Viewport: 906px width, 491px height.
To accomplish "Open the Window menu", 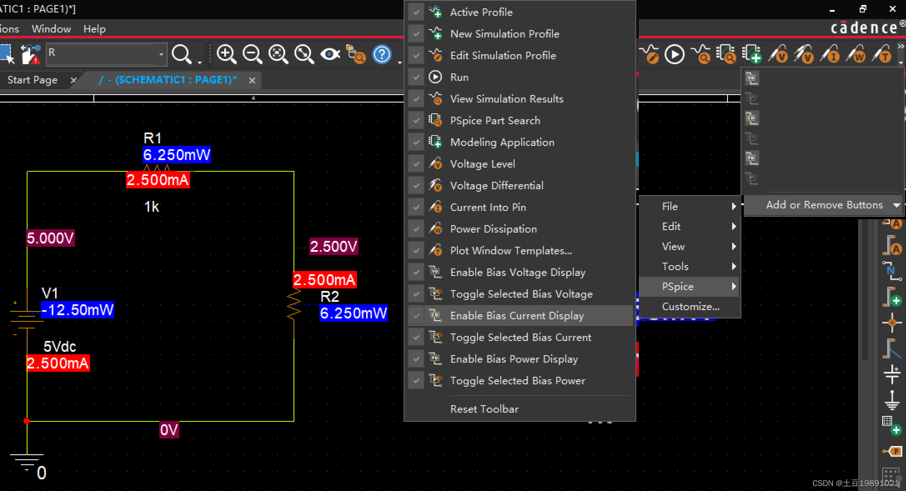I will [51, 29].
